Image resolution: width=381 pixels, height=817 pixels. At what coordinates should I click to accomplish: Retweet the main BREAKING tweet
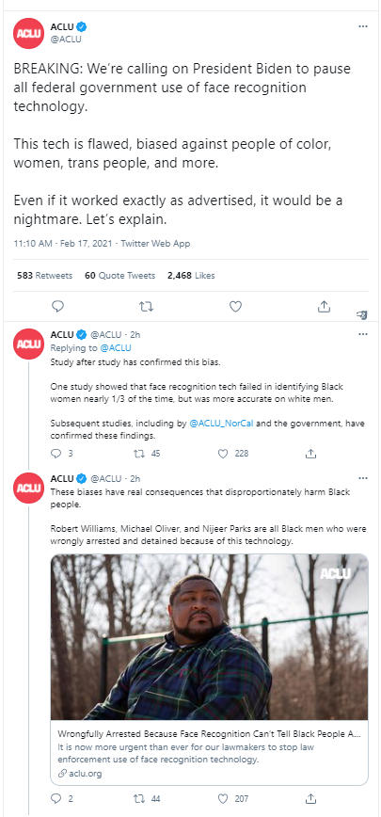(x=147, y=307)
